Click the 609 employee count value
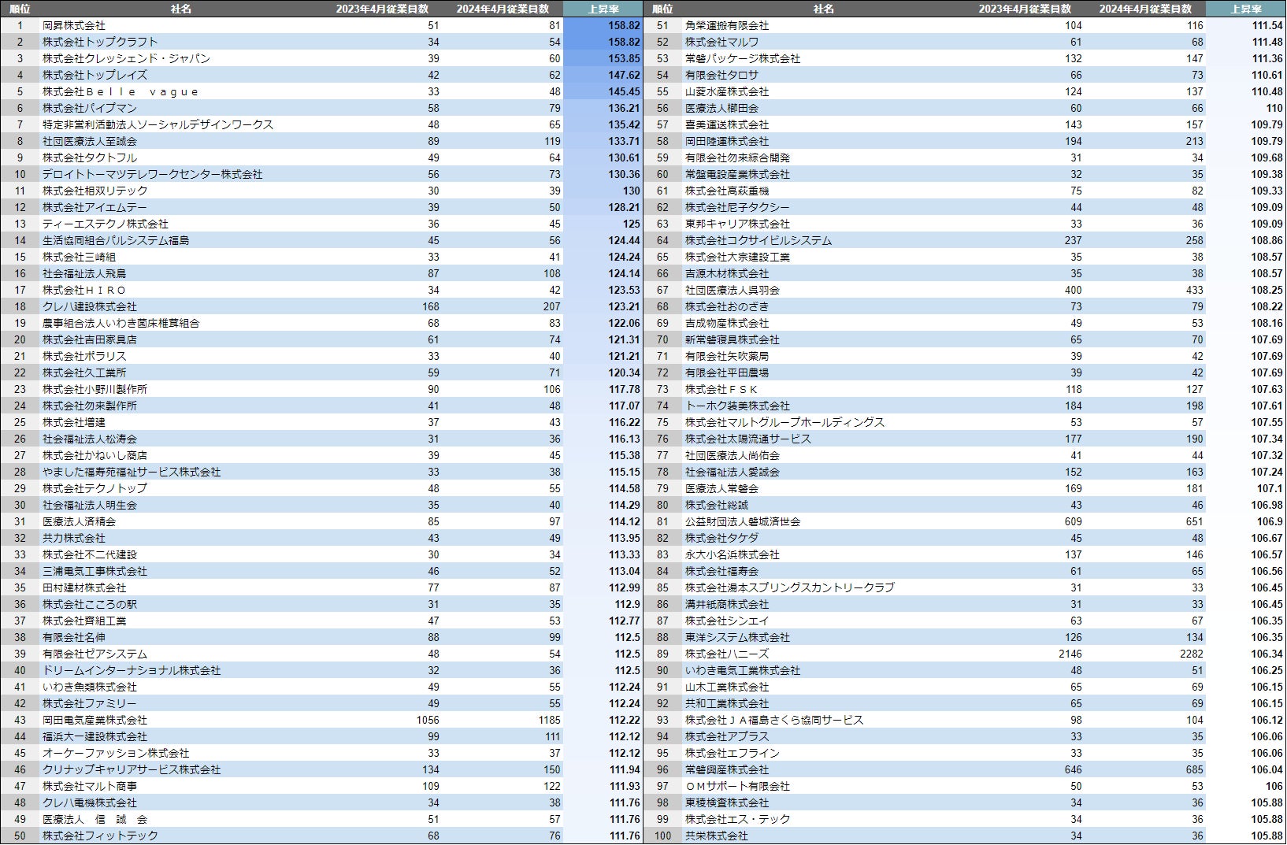The width and height of the screenshot is (1287, 845). (1073, 521)
